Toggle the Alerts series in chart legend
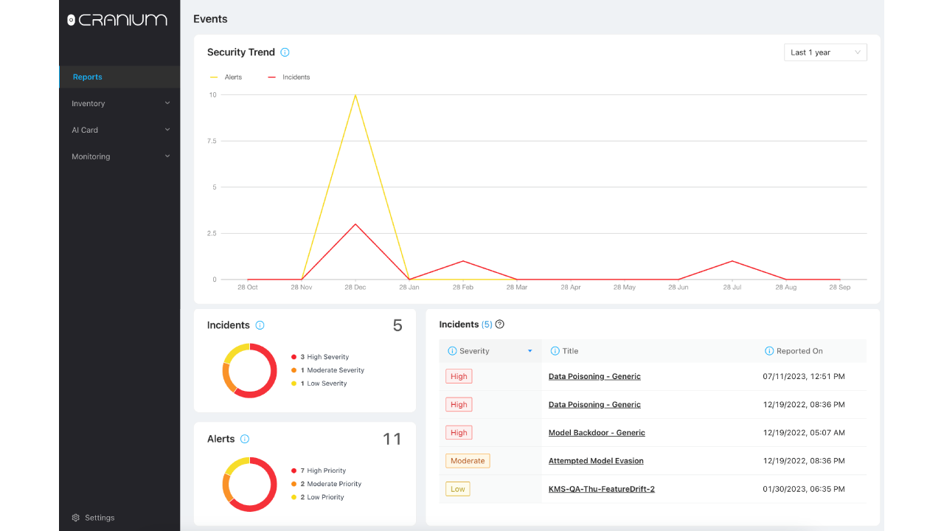This screenshot has height=531, width=944. tap(226, 77)
